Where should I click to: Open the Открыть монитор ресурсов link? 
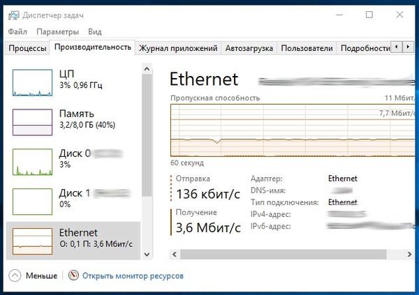133,275
